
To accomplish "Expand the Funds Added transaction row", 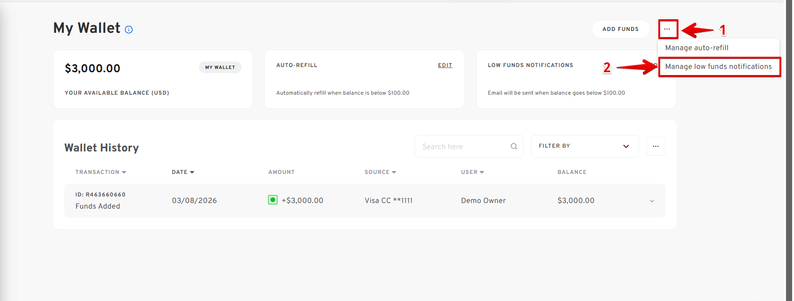I will click(x=651, y=201).
